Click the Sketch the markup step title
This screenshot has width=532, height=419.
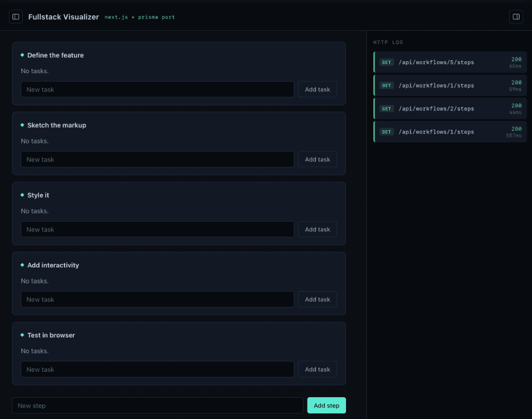(x=57, y=125)
